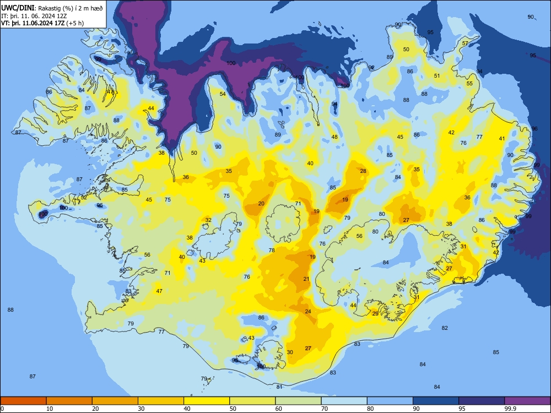Screen dimensions: 551x413
Task: Click the map humidity value '32'
Action: 208,220
